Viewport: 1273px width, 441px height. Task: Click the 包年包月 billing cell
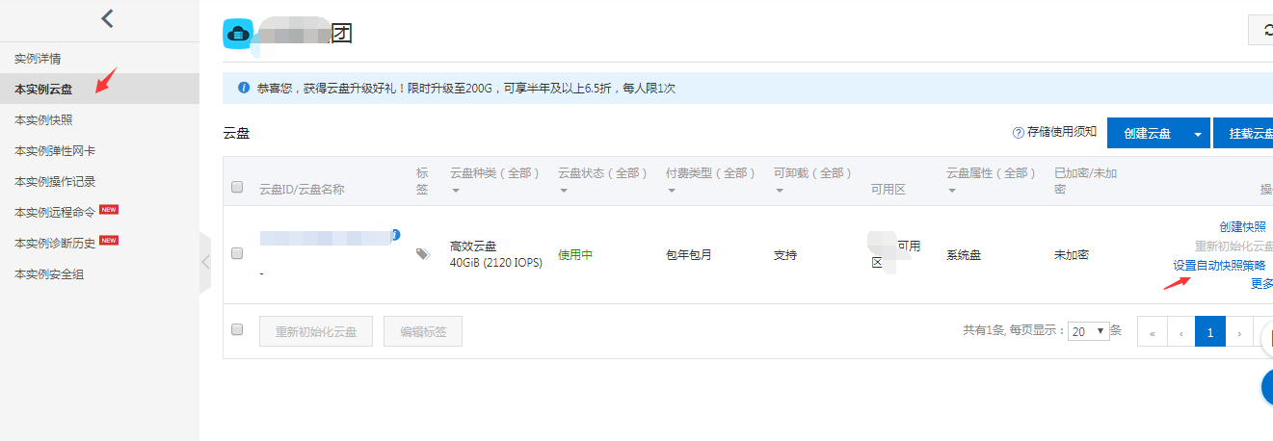pos(689,255)
